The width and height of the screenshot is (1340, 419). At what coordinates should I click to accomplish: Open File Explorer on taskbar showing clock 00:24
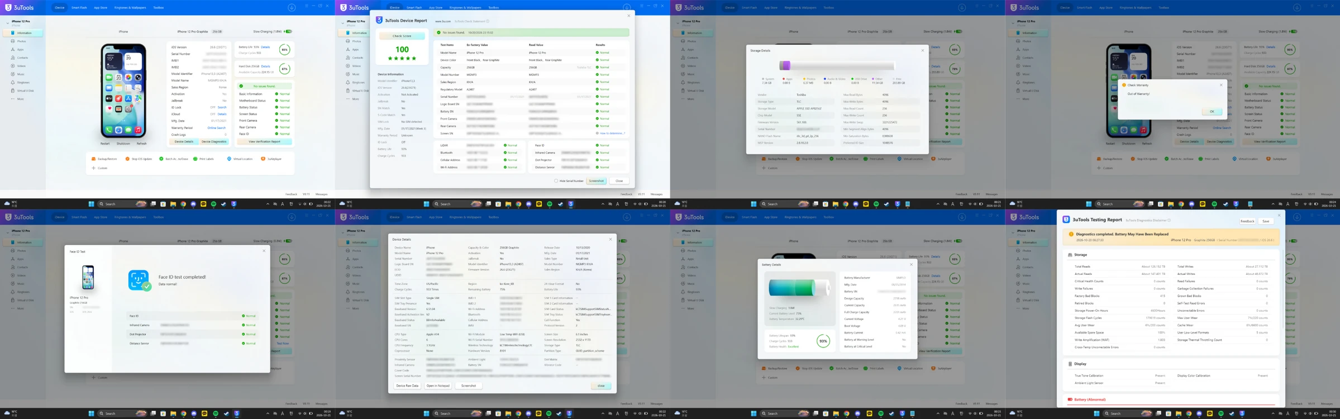click(x=1171, y=204)
